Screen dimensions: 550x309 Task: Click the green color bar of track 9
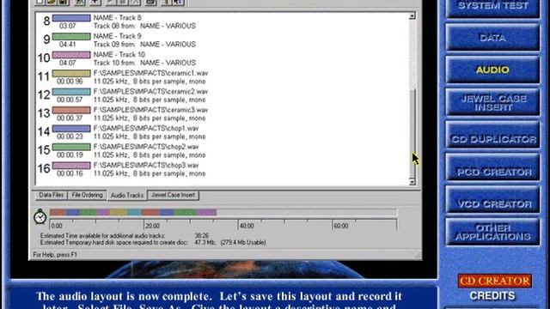point(71,36)
